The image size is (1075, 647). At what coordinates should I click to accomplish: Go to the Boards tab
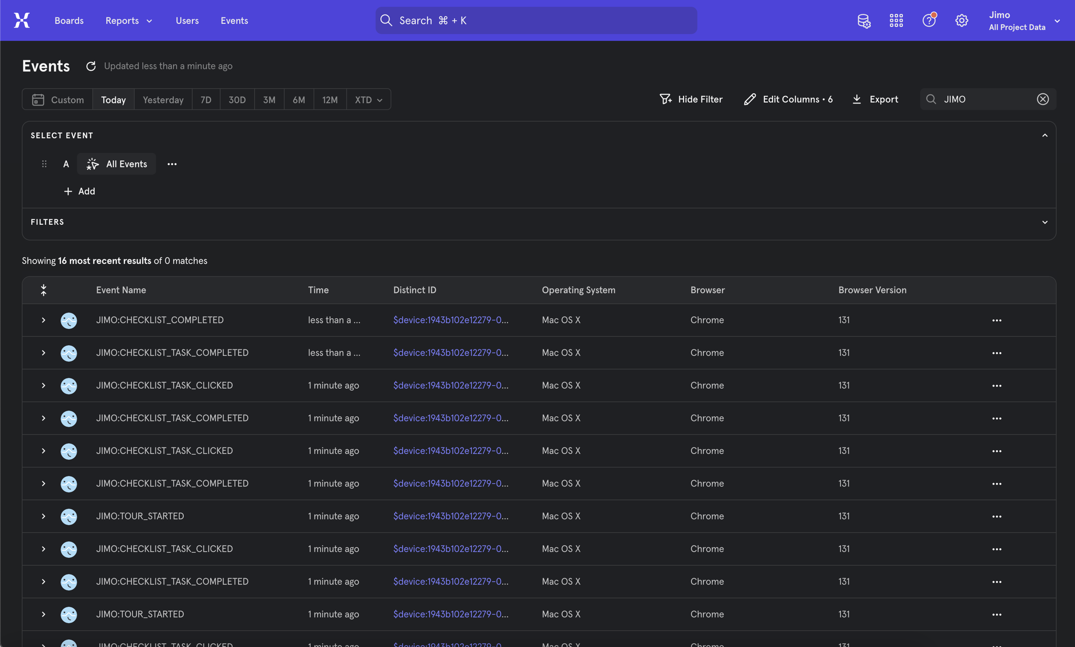69,21
